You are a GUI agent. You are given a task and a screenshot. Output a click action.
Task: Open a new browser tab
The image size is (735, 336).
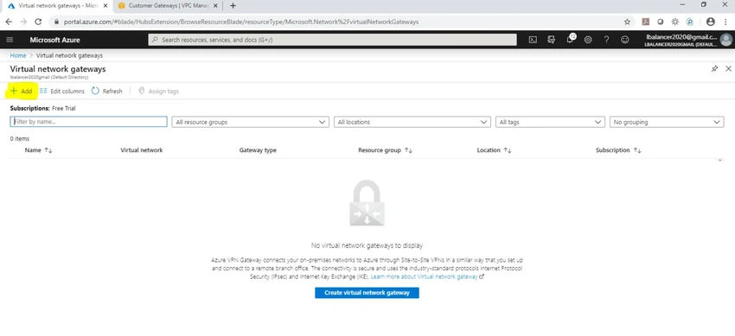(x=233, y=6)
